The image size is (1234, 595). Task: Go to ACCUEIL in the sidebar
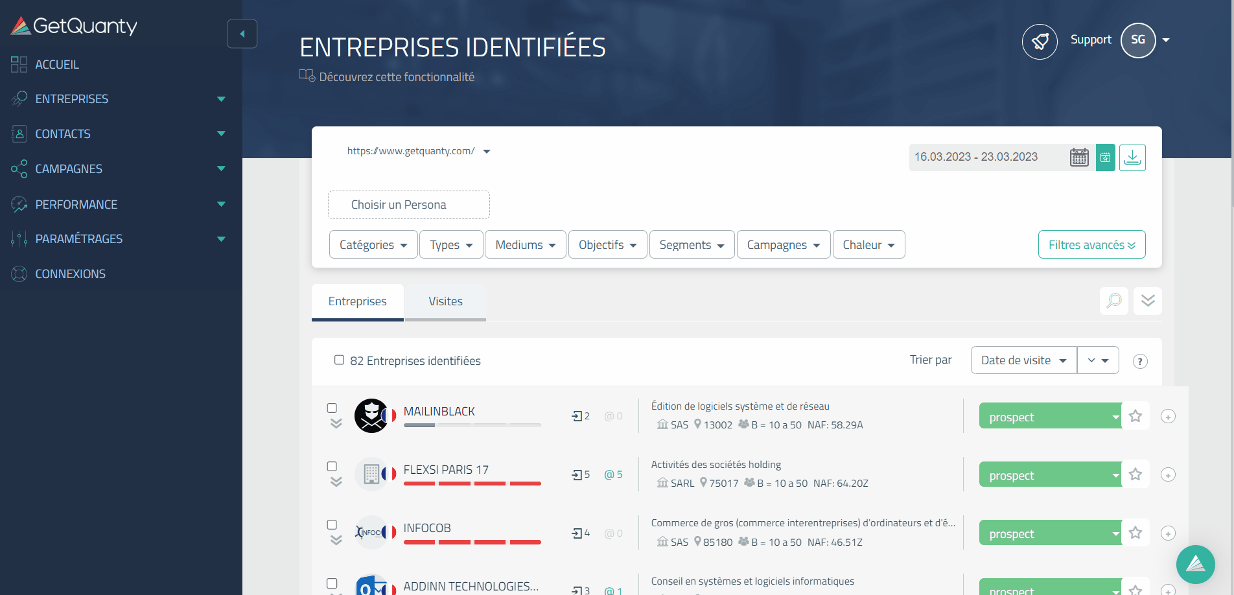[x=57, y=65]
